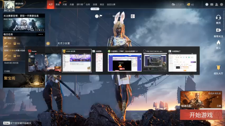Click the 开始游戏 start game button
The width and height of the screenshot is (225, 126).
click(201, 115)
